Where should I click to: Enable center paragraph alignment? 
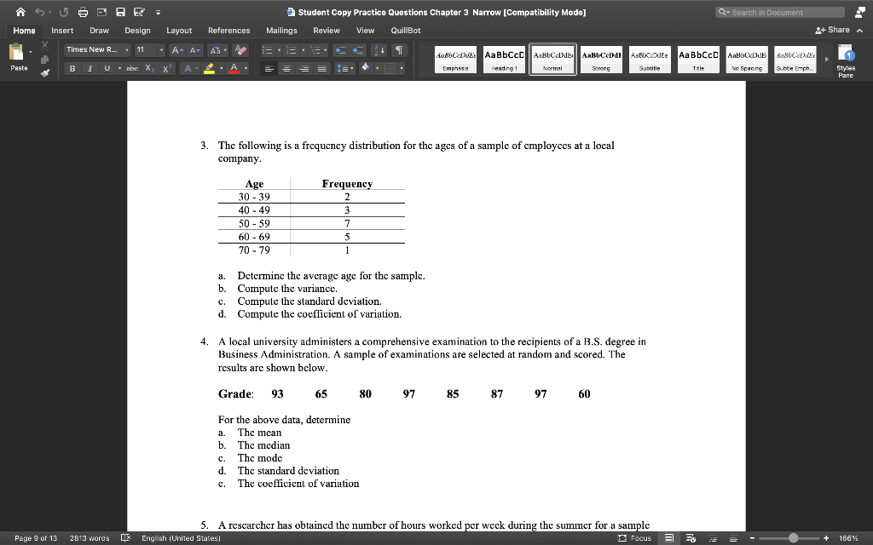(287, 69)
